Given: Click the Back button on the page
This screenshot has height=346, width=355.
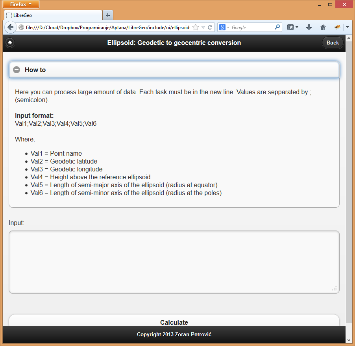Looking at the screenshot, I should pos(333,43).
